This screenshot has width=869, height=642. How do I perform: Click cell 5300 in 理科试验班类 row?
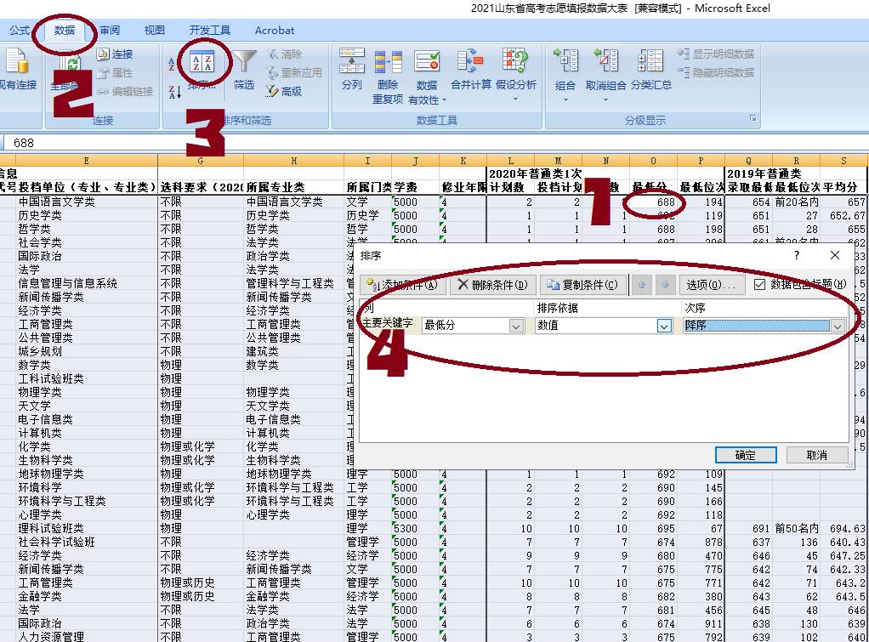pyautogui.click(x=415, y=528)
